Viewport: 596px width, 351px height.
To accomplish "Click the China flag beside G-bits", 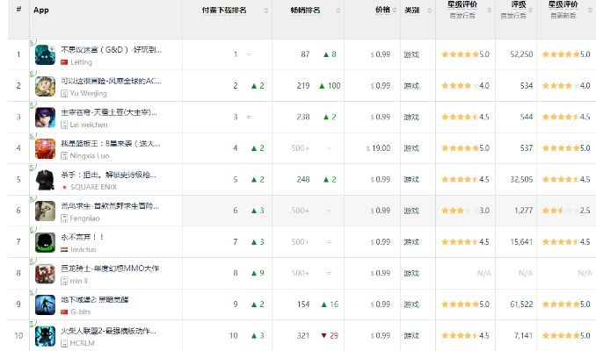I will (x=64, y=312).
